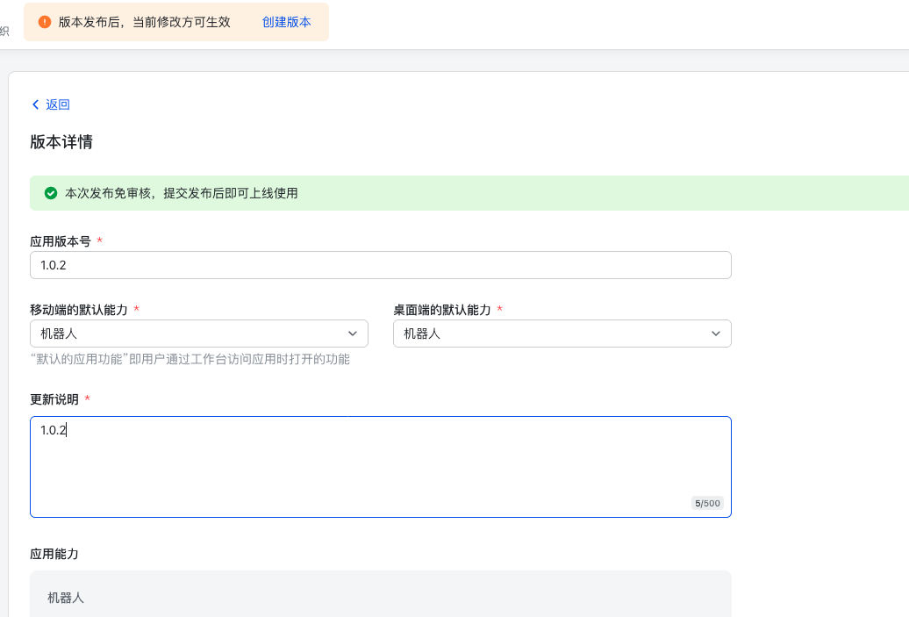
Task: Click the 织 sidebar label on the left edge
Action: tap(4, 30)
